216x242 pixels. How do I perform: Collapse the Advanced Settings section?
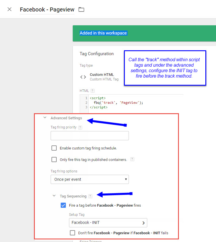click(45, 118)
